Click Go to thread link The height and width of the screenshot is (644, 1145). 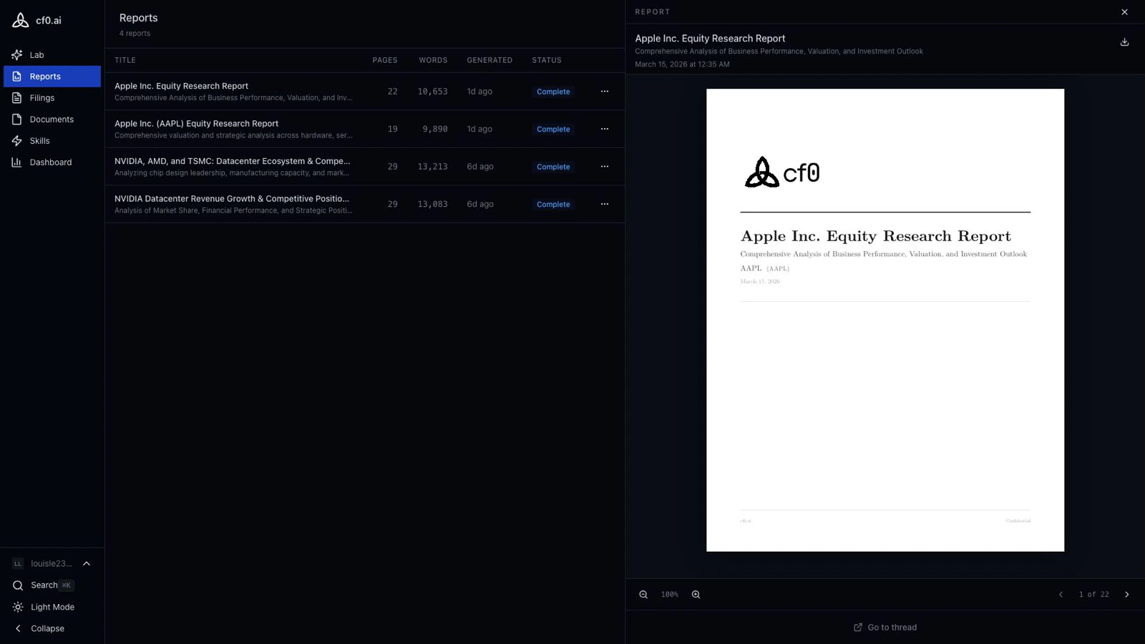pos(885,628)
